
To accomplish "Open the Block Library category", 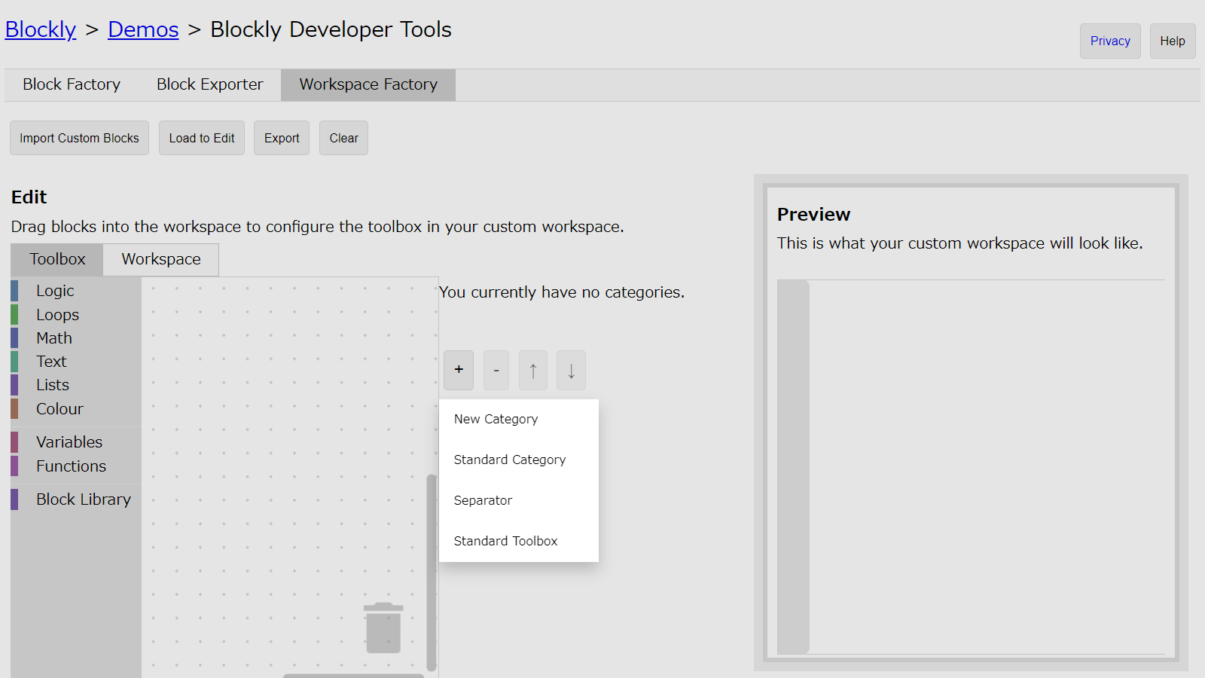I will point(83,500).
